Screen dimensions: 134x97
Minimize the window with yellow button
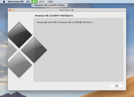(x=13, y=10)
